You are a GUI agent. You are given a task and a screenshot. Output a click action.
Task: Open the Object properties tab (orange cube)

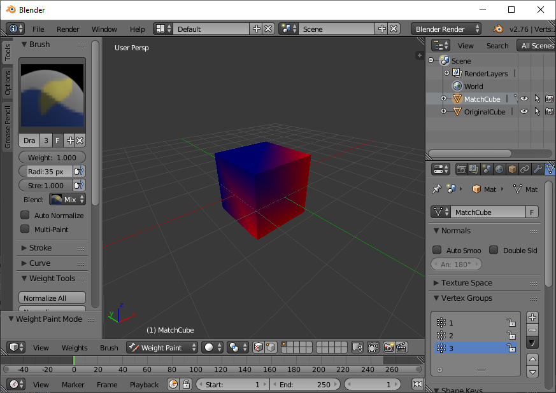[x=512, y=169]
